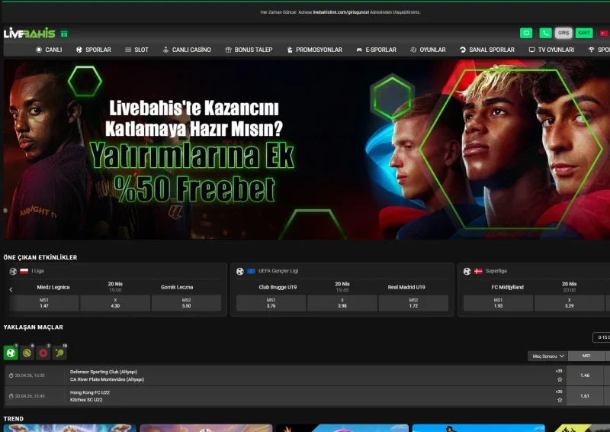This screenshot has width=610, height=432.
Task: Click the green phone call icon
Action: (x=545, y=33)
